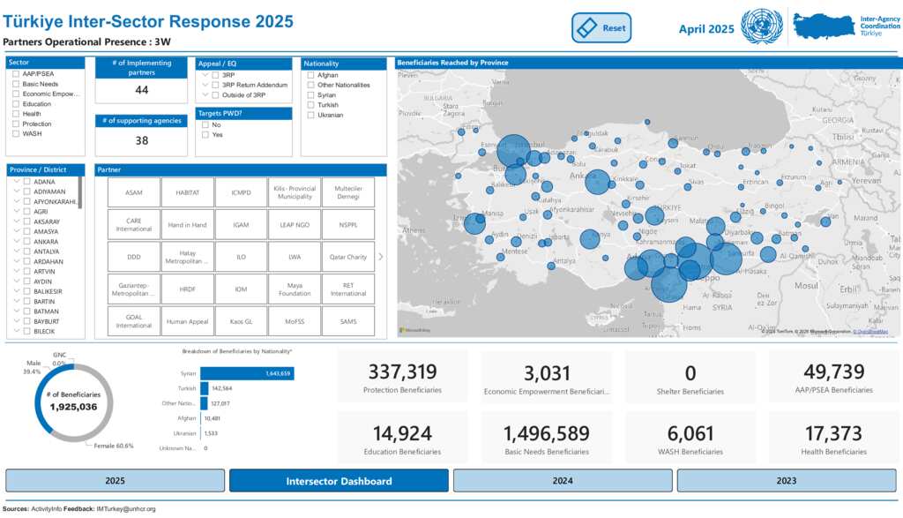Expand the ADANA province node
The image size is (903, 518).
(16, 182)
